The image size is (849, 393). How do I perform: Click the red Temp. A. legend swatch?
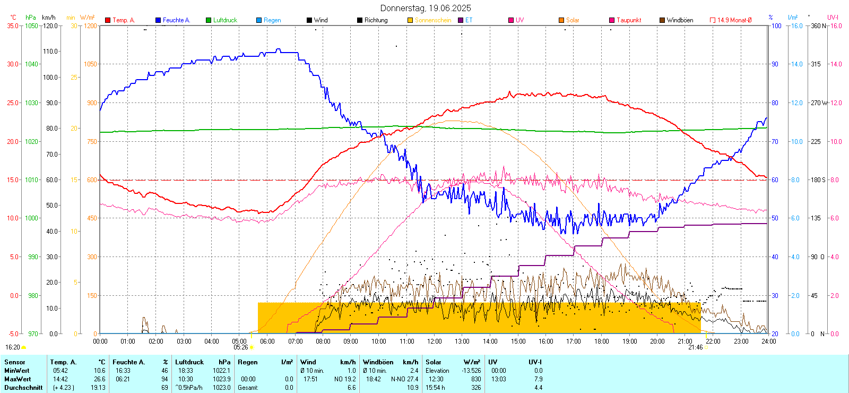coord(108,20)
